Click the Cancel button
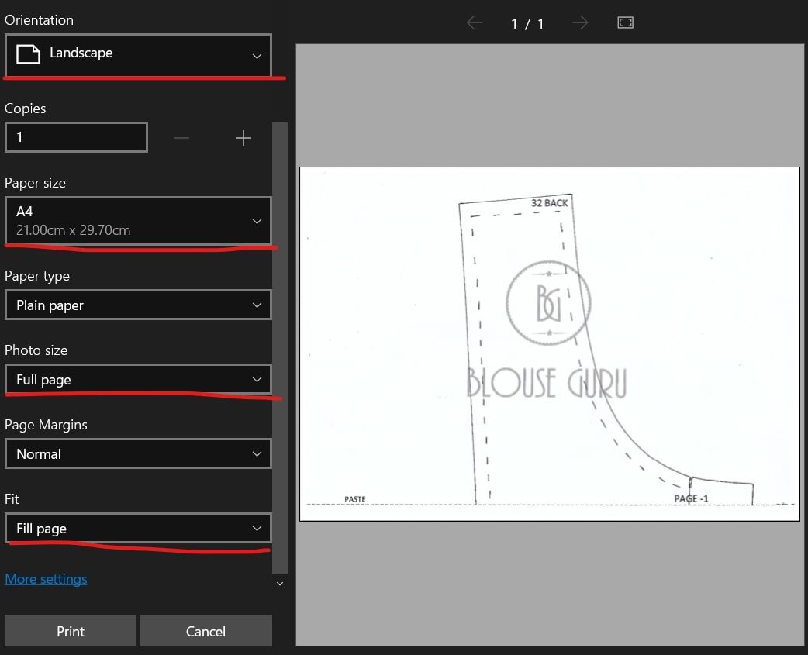 [x=206, y=631]
